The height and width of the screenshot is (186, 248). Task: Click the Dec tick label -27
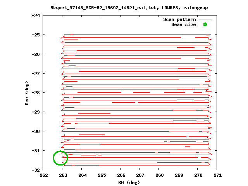click(36, 74)
